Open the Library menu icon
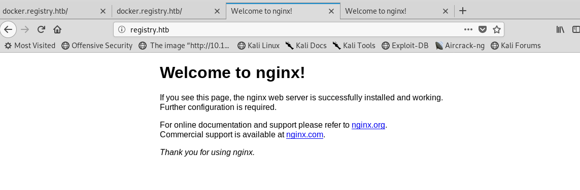 pyautogui.click(x=560, y=29)
